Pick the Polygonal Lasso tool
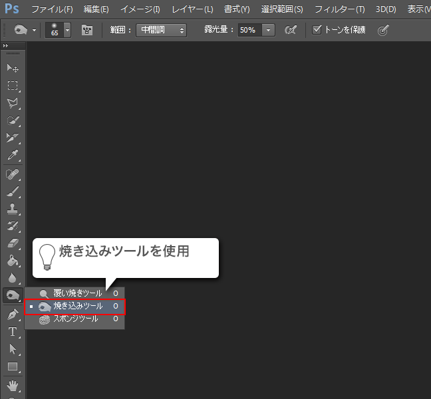 (13, 103)
